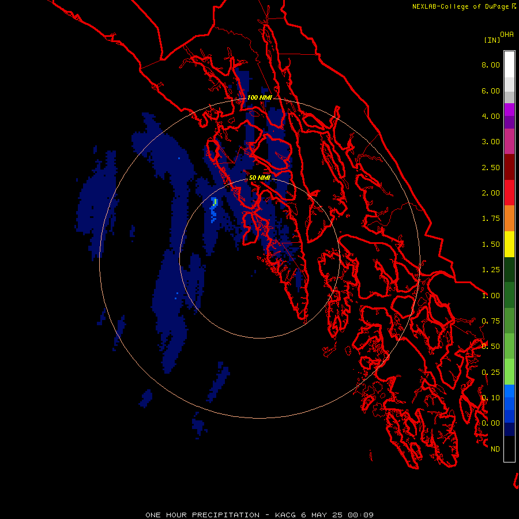Screen dimensions: 519x519
Task: Click the green-yellow peak precipitation pixel
Action: coord(216,201)
